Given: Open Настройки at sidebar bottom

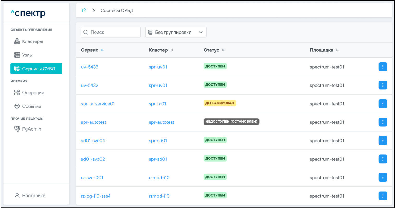Looking at the screenshot, I should click(x=33, y=196).
